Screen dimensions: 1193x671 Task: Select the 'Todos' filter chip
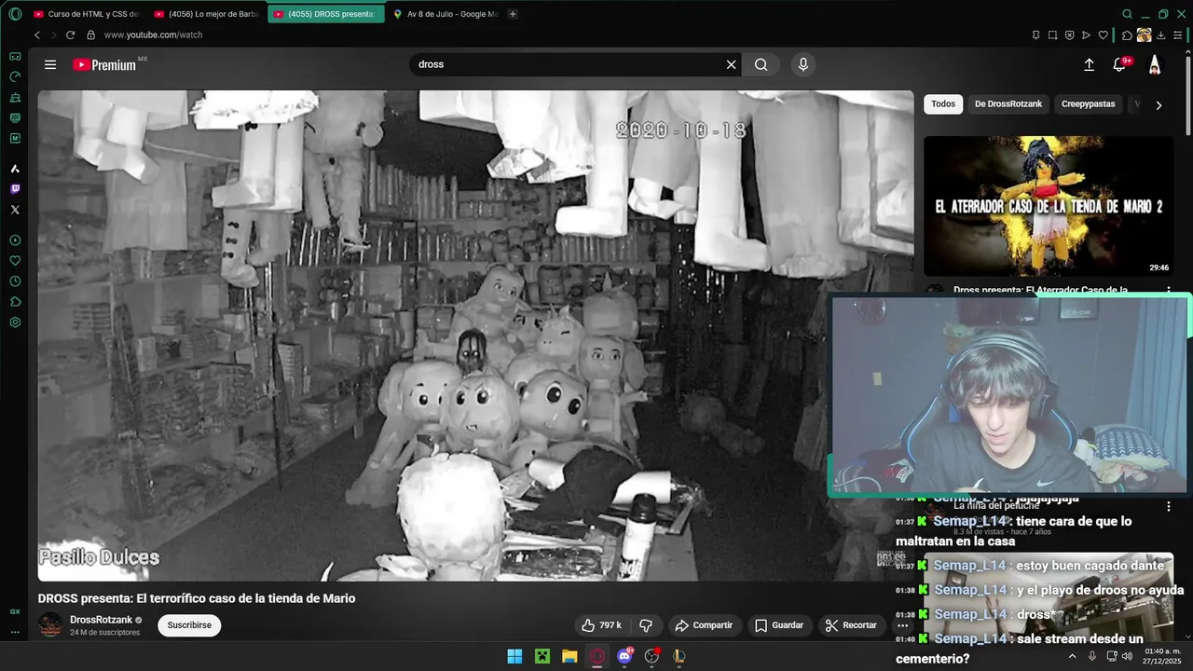point(943,104)
